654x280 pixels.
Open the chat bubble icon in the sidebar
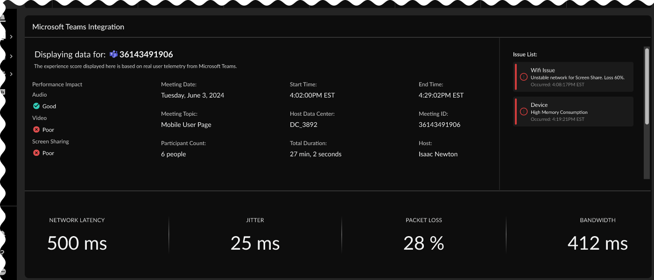click(3, 271)
